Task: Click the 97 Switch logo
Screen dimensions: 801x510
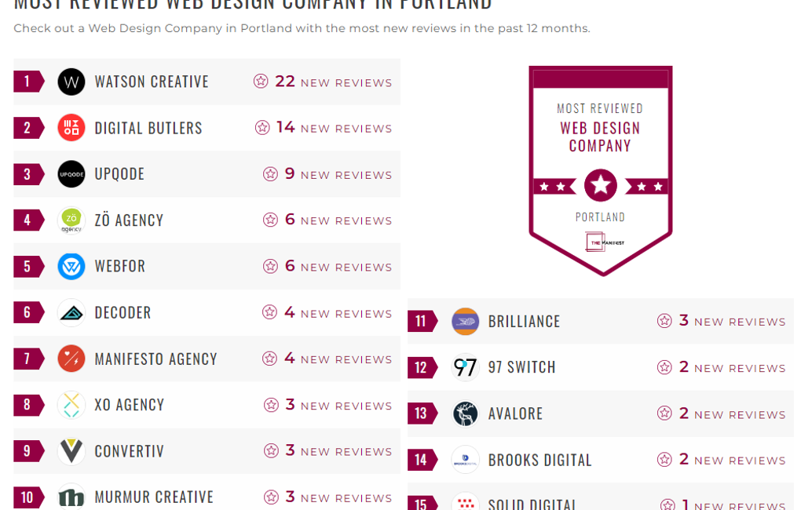Action: 466,367
